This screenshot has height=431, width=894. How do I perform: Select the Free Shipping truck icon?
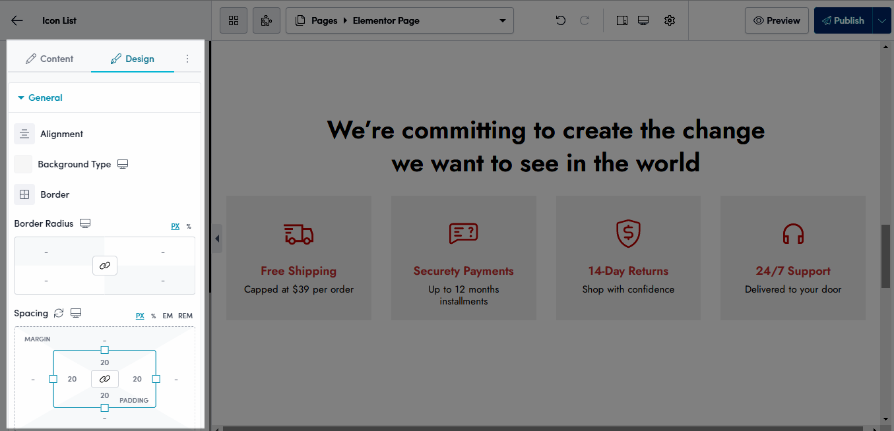click(299, 234)
